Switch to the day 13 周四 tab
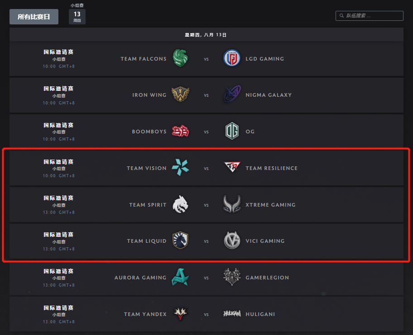413x335 pixels. (x=77, y=17)
